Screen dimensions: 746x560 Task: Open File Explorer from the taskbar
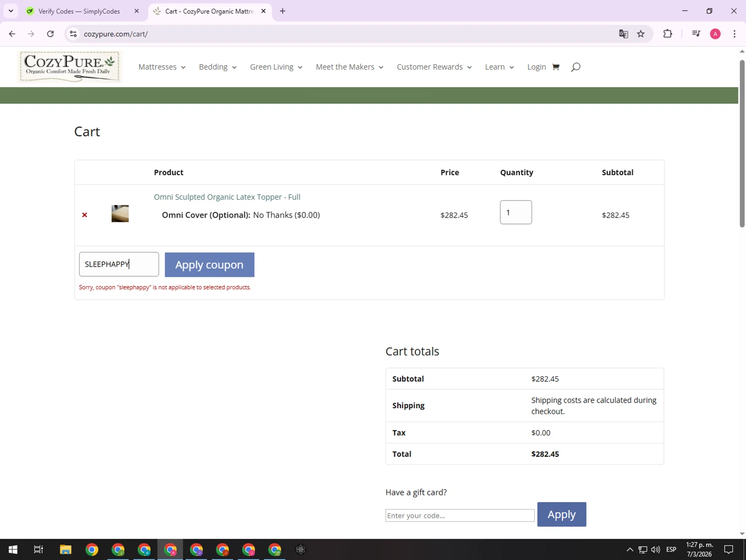pyautogui.click(x=66, y=550)
